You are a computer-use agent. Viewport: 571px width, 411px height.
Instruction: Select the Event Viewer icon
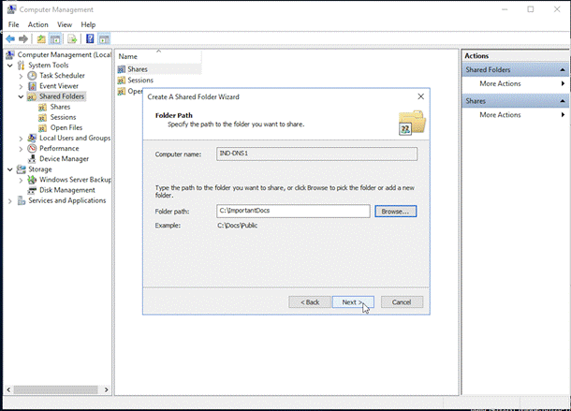(33, 86)
